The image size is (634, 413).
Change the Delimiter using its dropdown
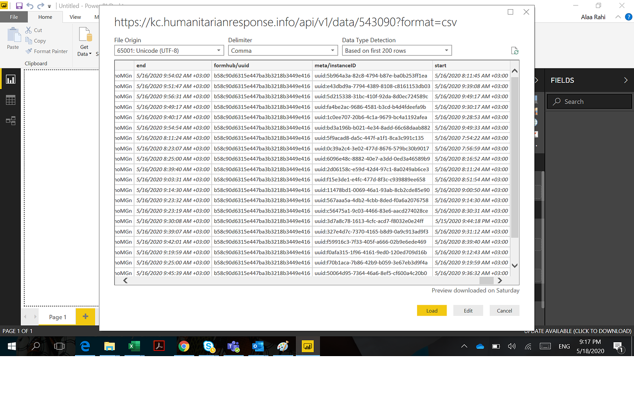[333, 50]
